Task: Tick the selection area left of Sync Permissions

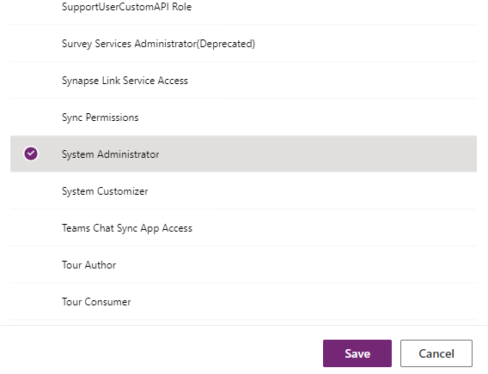Action: point(31,118)
